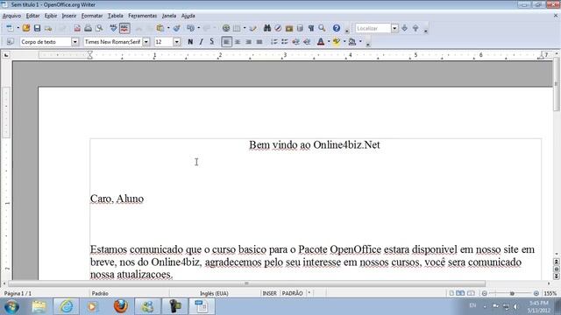Click the New document icon
The image size is (561, 315).
(10, 28)
